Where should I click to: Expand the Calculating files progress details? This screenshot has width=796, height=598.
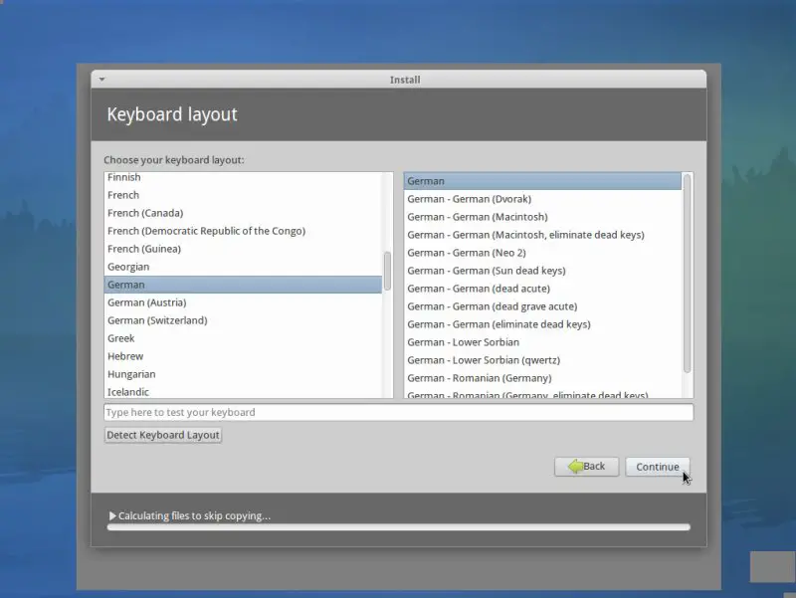pyautogui.click(x=112, y=516)
